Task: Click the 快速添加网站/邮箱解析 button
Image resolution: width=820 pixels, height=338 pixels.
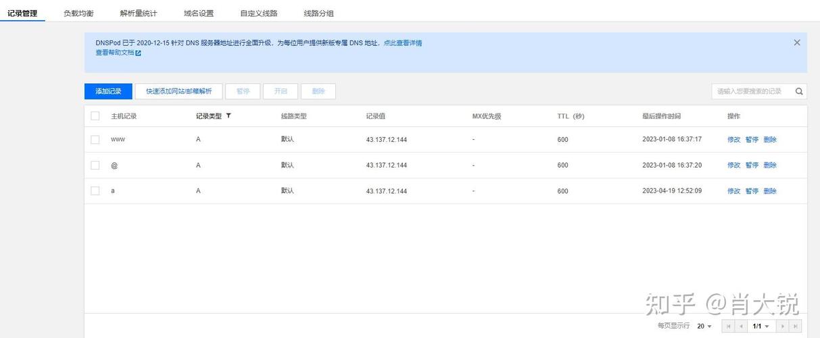Action: coord(179,91)
